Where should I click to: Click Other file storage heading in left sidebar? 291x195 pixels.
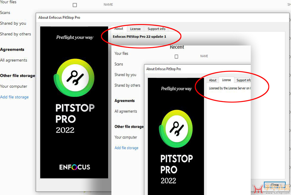[18, 76]
